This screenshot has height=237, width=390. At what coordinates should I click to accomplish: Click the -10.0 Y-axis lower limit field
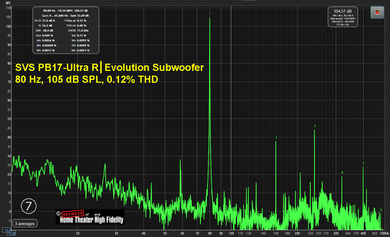coord(7,230)
